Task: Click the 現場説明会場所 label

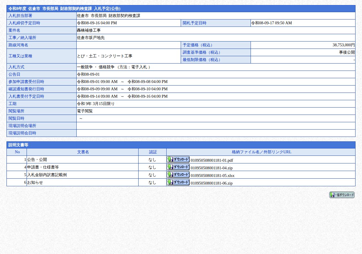Action: [22, 126]
